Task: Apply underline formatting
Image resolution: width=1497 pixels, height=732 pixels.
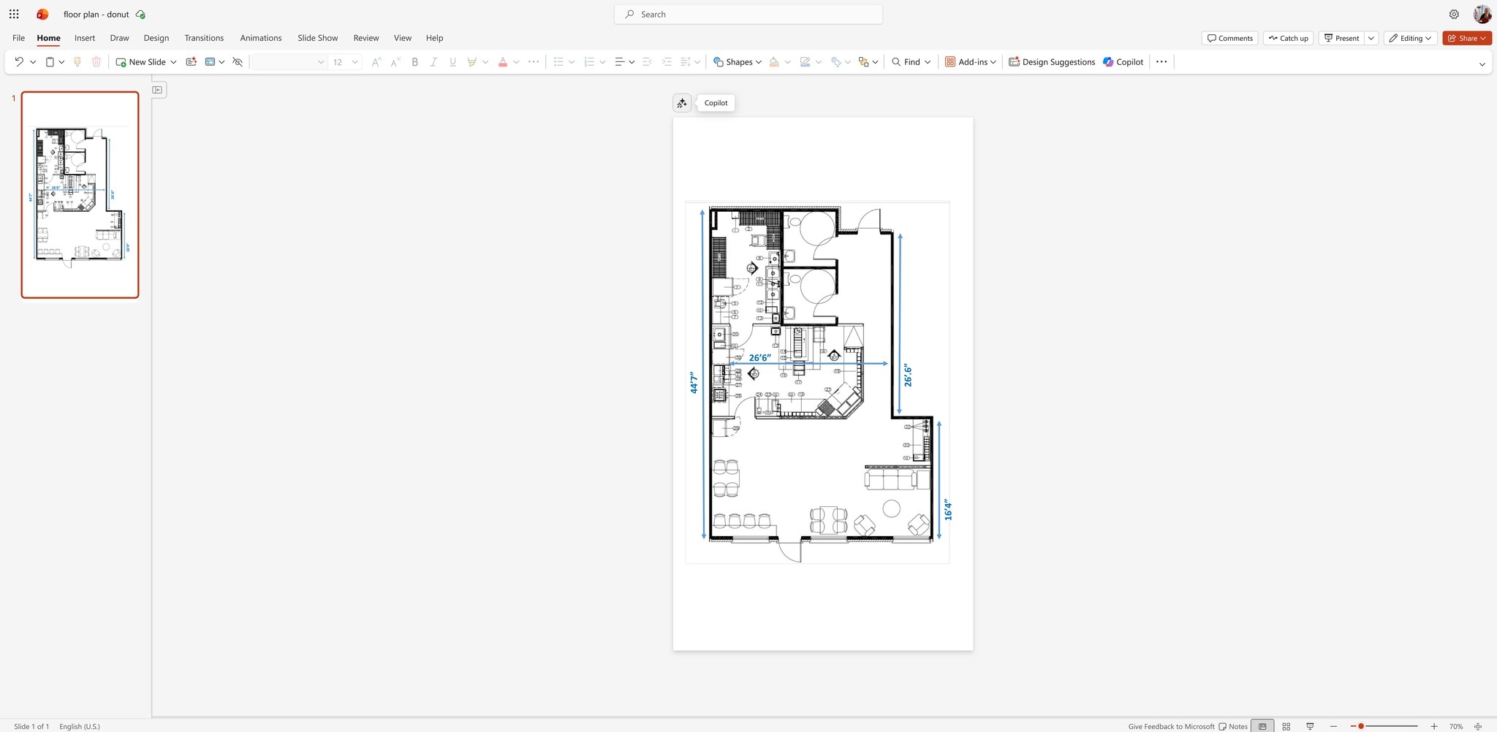Action: [452, 61]
